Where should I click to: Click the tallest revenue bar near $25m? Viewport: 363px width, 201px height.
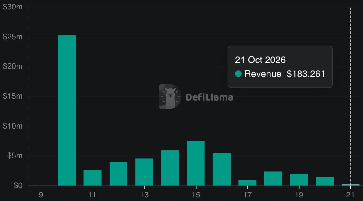coord(67,110)
